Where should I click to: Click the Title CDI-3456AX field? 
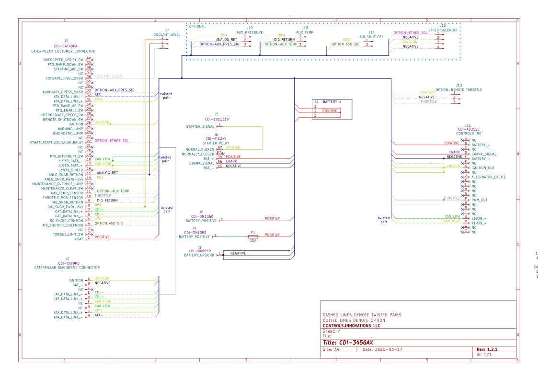coord(348,343)
